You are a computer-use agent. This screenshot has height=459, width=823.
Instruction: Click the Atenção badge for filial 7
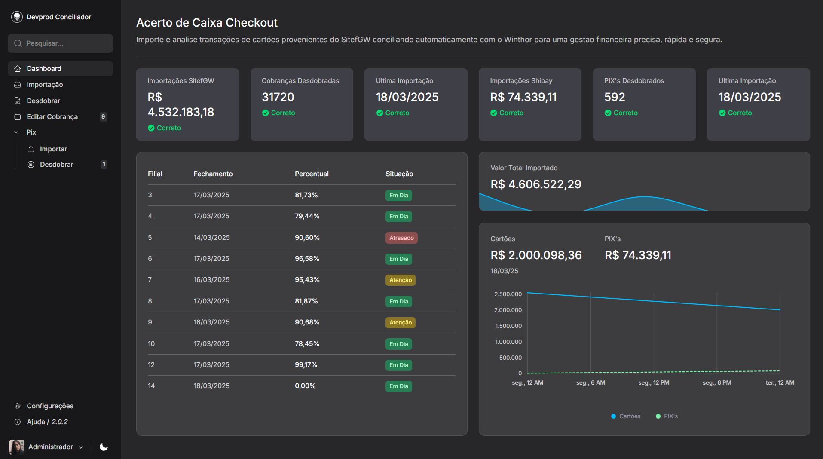point(400,280)
